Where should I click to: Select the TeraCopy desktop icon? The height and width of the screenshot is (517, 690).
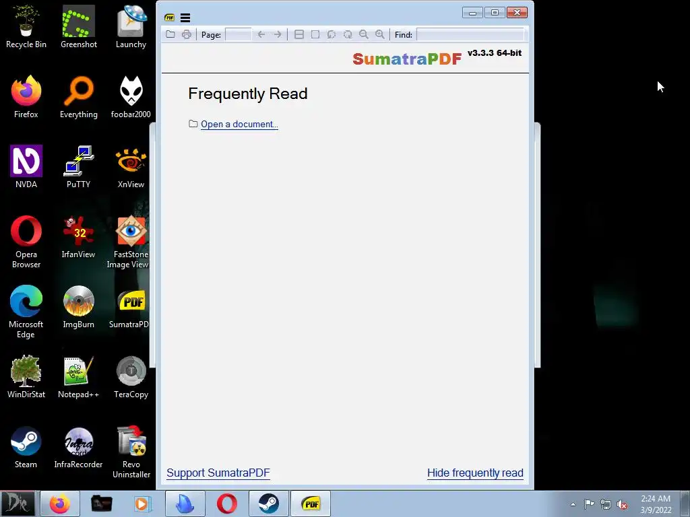tap(131, 376)
